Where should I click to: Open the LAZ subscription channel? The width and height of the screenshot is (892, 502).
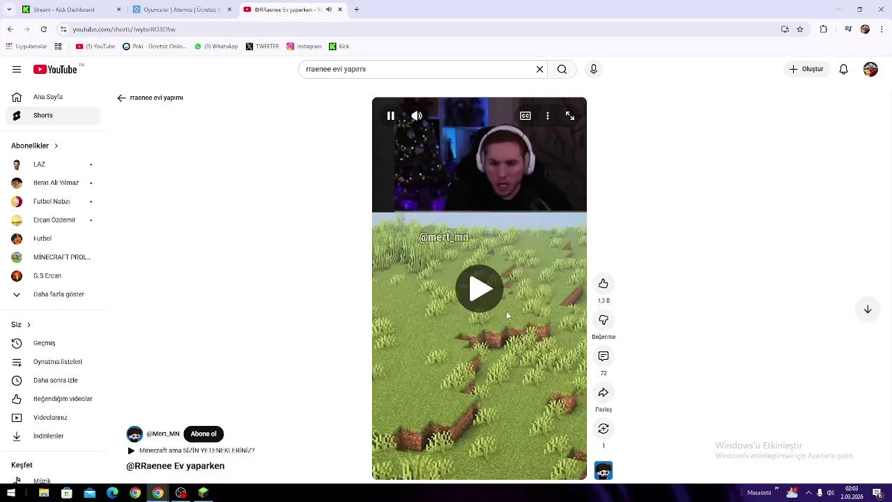53,165
